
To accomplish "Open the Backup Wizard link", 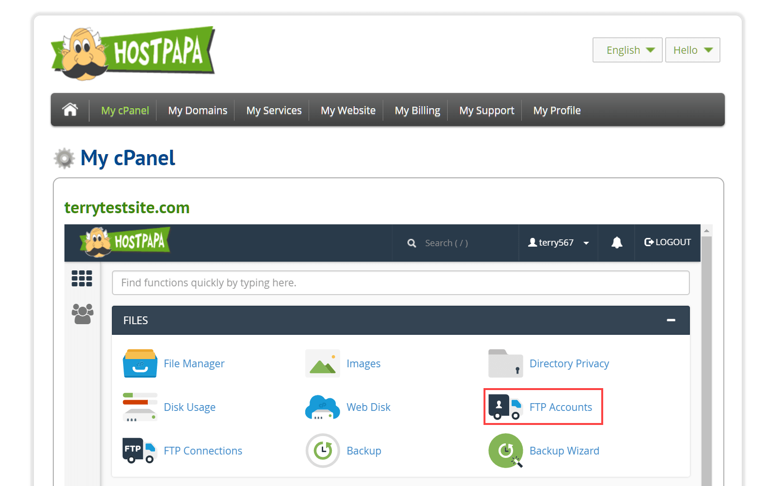I will click(564, 451).
